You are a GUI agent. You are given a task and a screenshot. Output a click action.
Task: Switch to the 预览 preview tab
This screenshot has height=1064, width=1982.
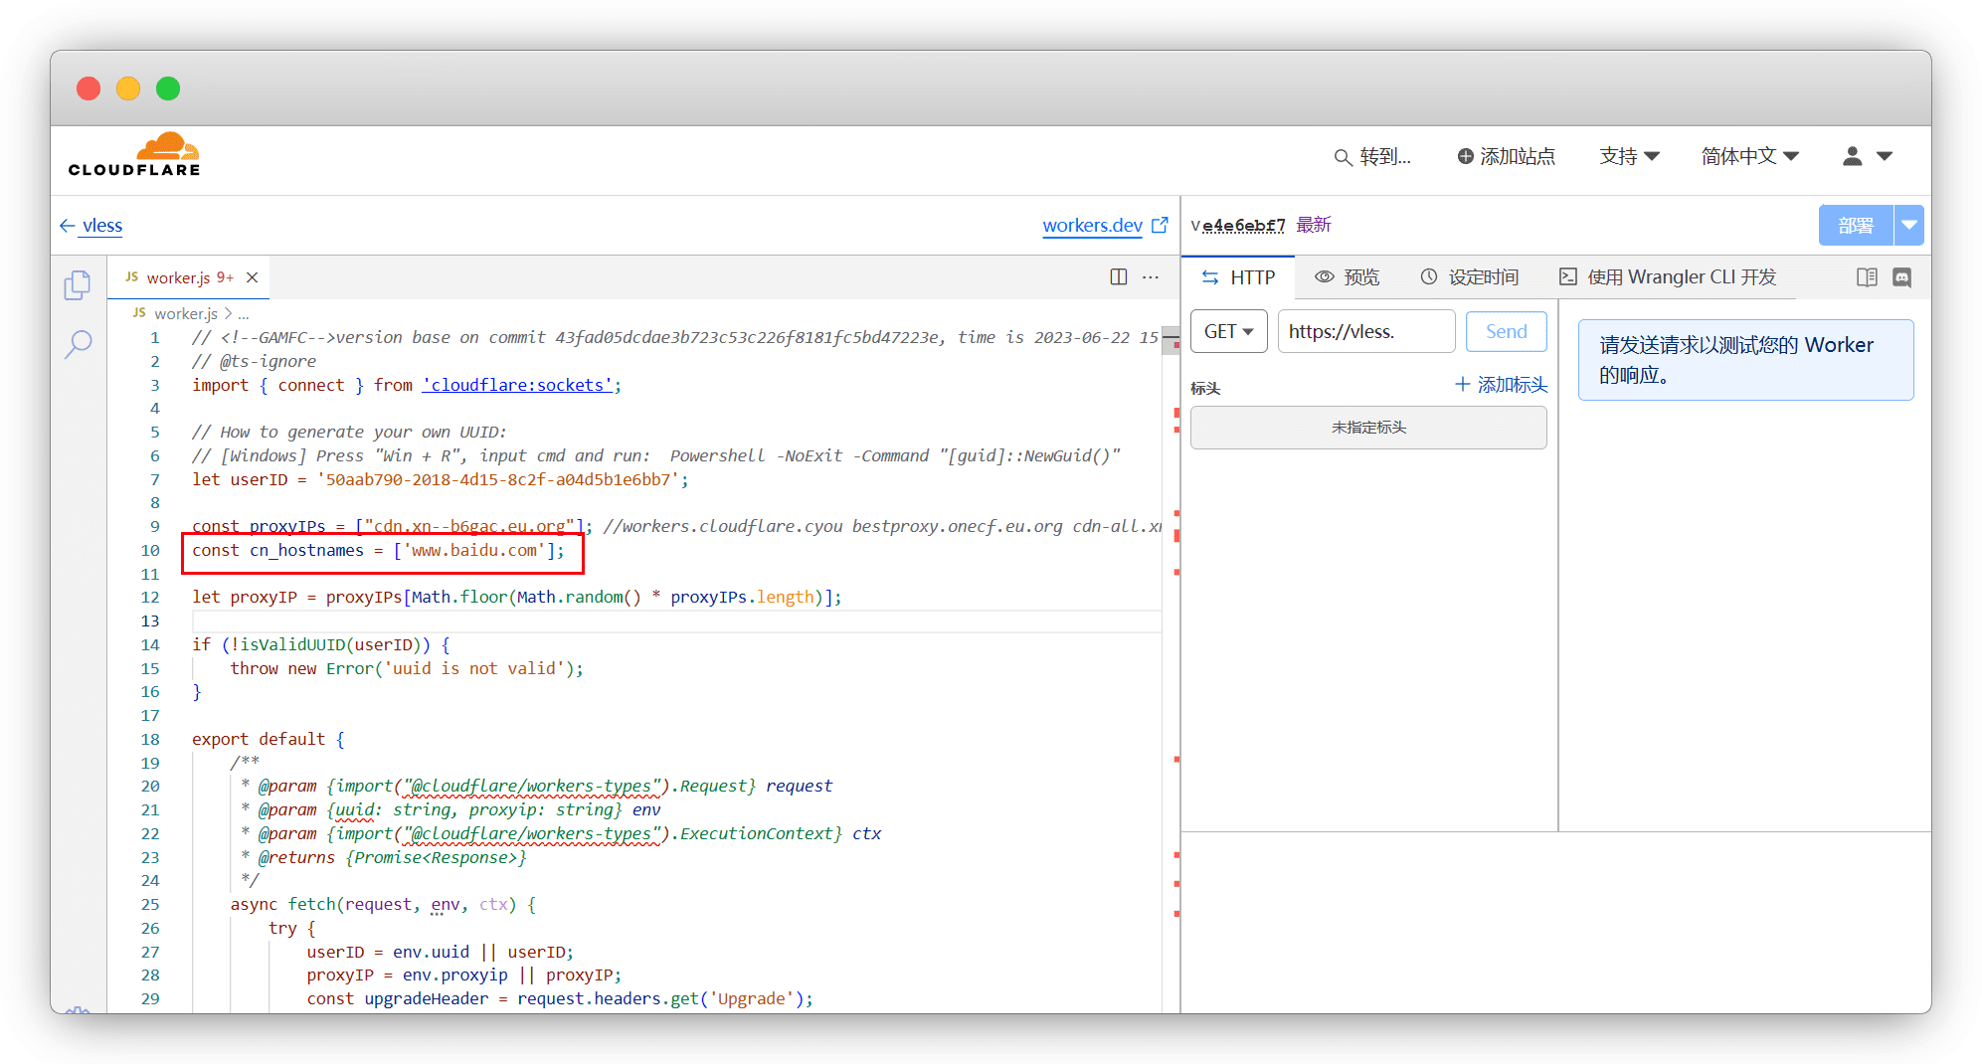click(x=1347, y=277)
